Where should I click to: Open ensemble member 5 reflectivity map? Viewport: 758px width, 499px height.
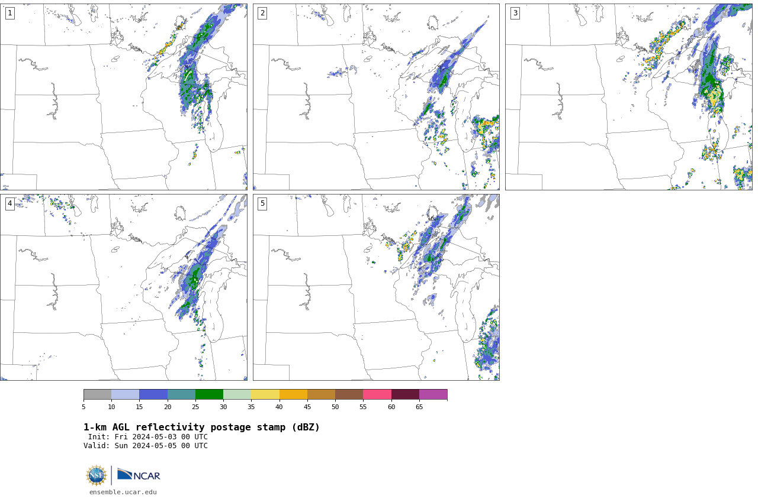376,287
